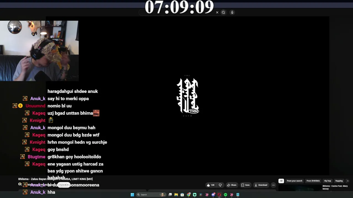Select the Hip hop chip
This screenshot has height=198, width=353.
pos(327,181)
